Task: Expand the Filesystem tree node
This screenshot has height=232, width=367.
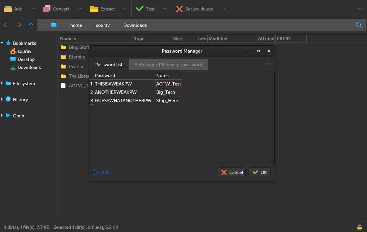Action: tap(2, 83)
